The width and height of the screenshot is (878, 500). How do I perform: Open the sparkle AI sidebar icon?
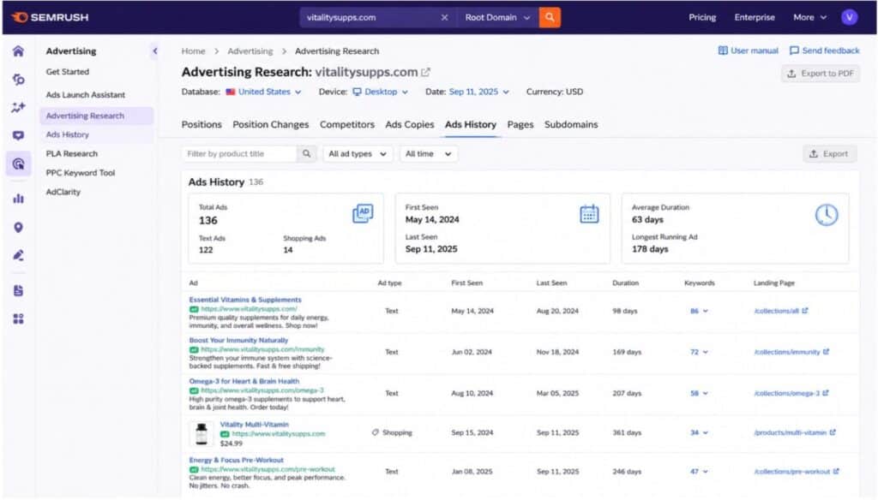(19, 107)
